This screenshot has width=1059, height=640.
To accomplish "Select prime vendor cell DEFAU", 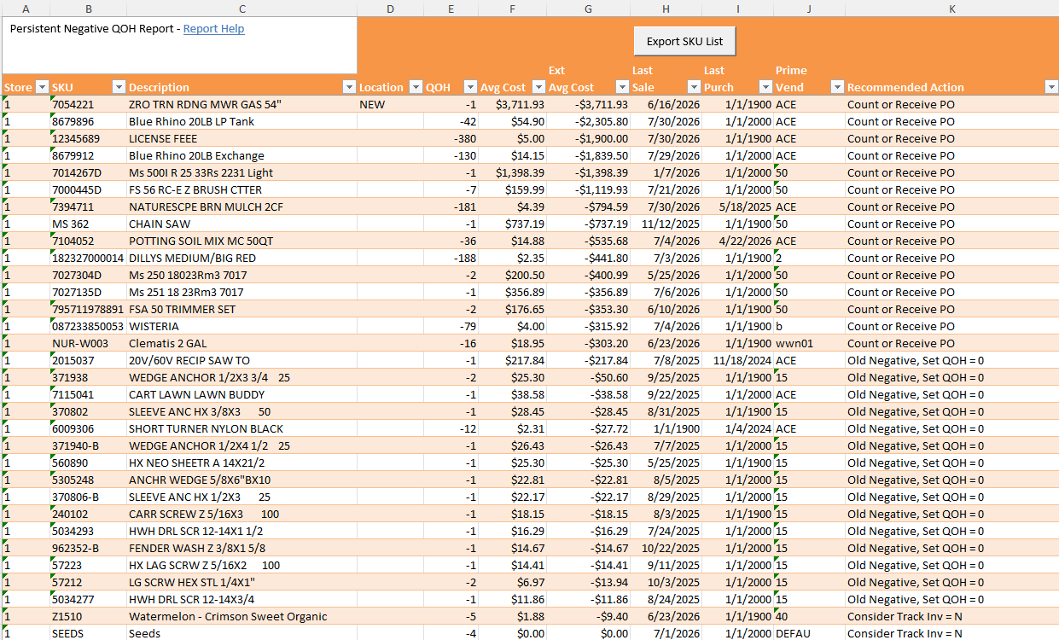I will (x=809, y=633).
